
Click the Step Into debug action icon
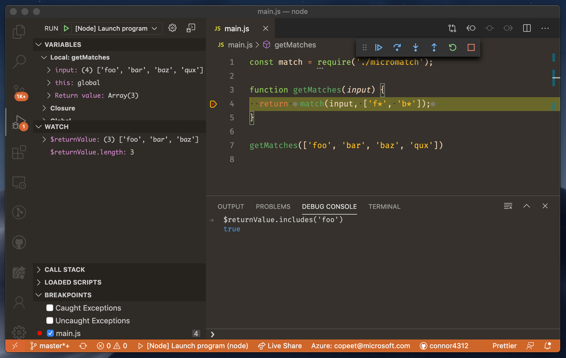pos(416,47)
